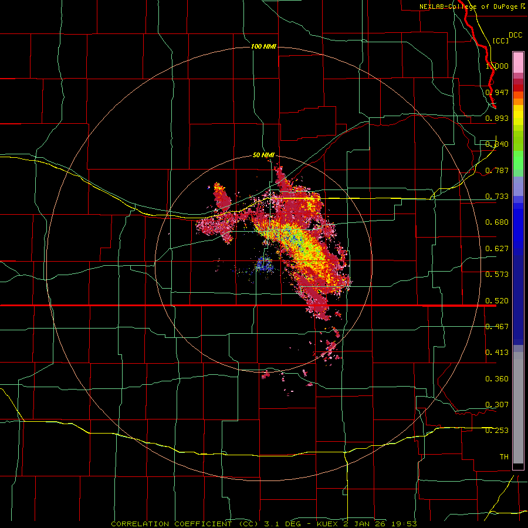Pick the light pink swatch on color bar
This screenshot has width=528, height=528.
(x=518, y=63)
